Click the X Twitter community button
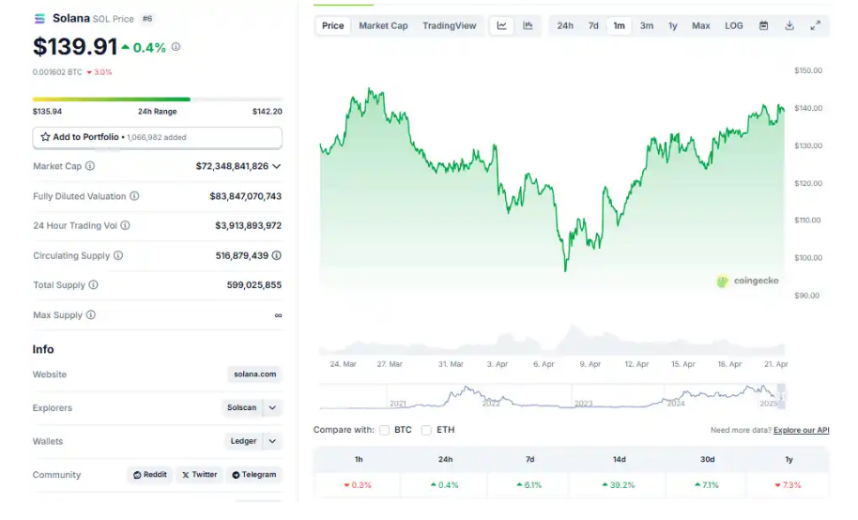The width and height of the screenshot is (858, 520). point(199,475)
